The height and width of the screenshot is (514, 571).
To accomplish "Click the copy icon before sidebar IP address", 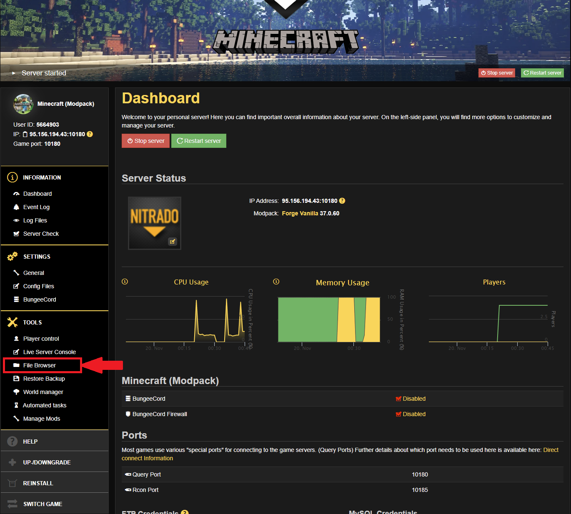I will [25, 134].
